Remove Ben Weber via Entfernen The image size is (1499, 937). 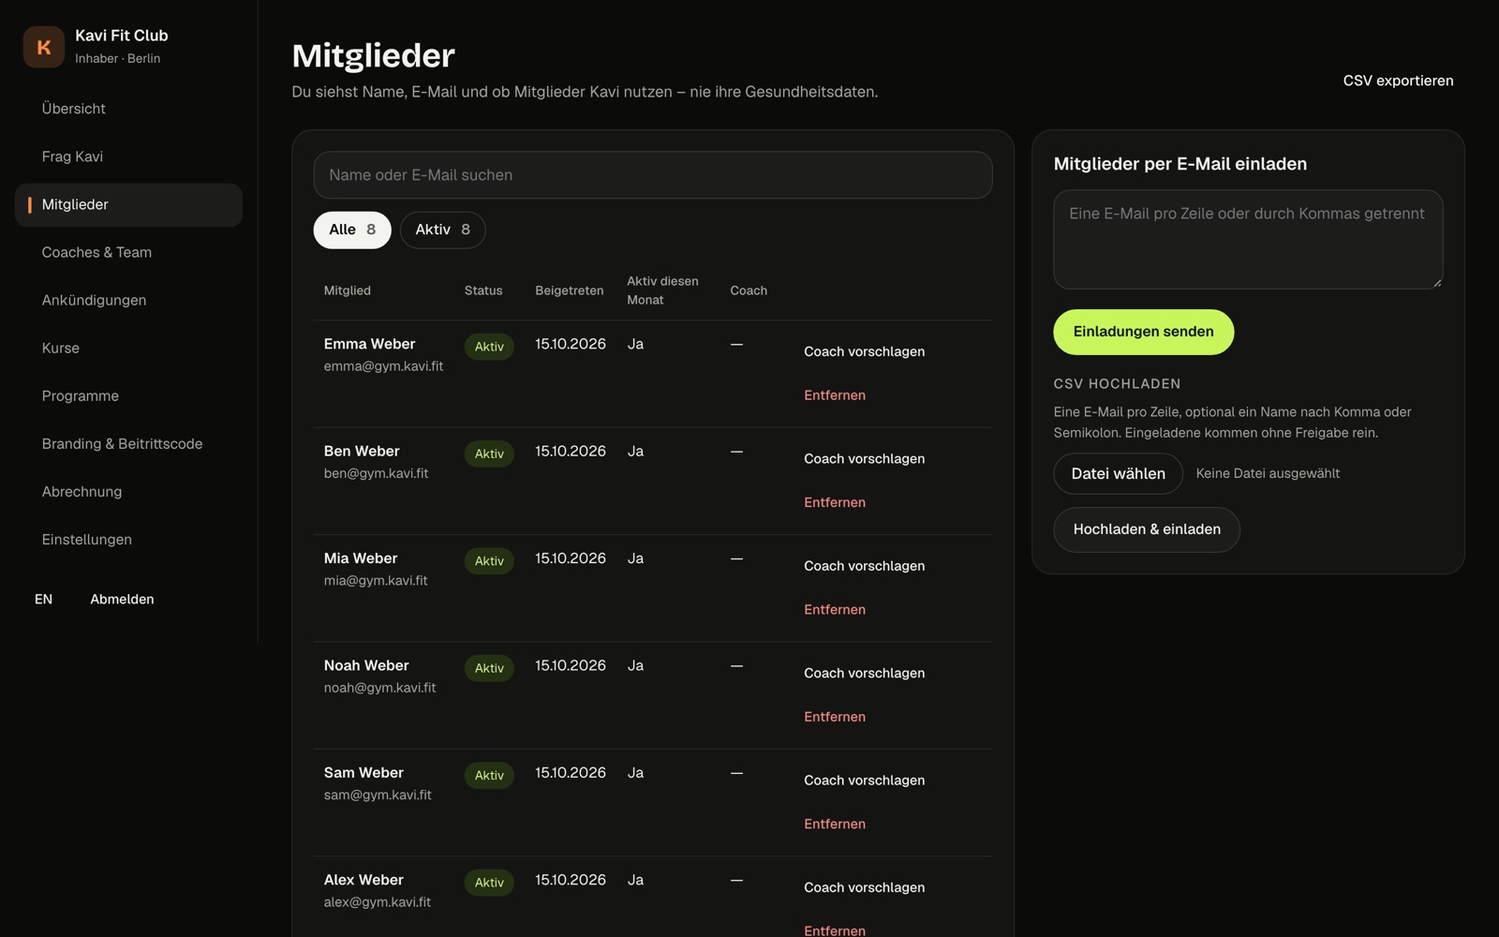[x=835, y=502]
